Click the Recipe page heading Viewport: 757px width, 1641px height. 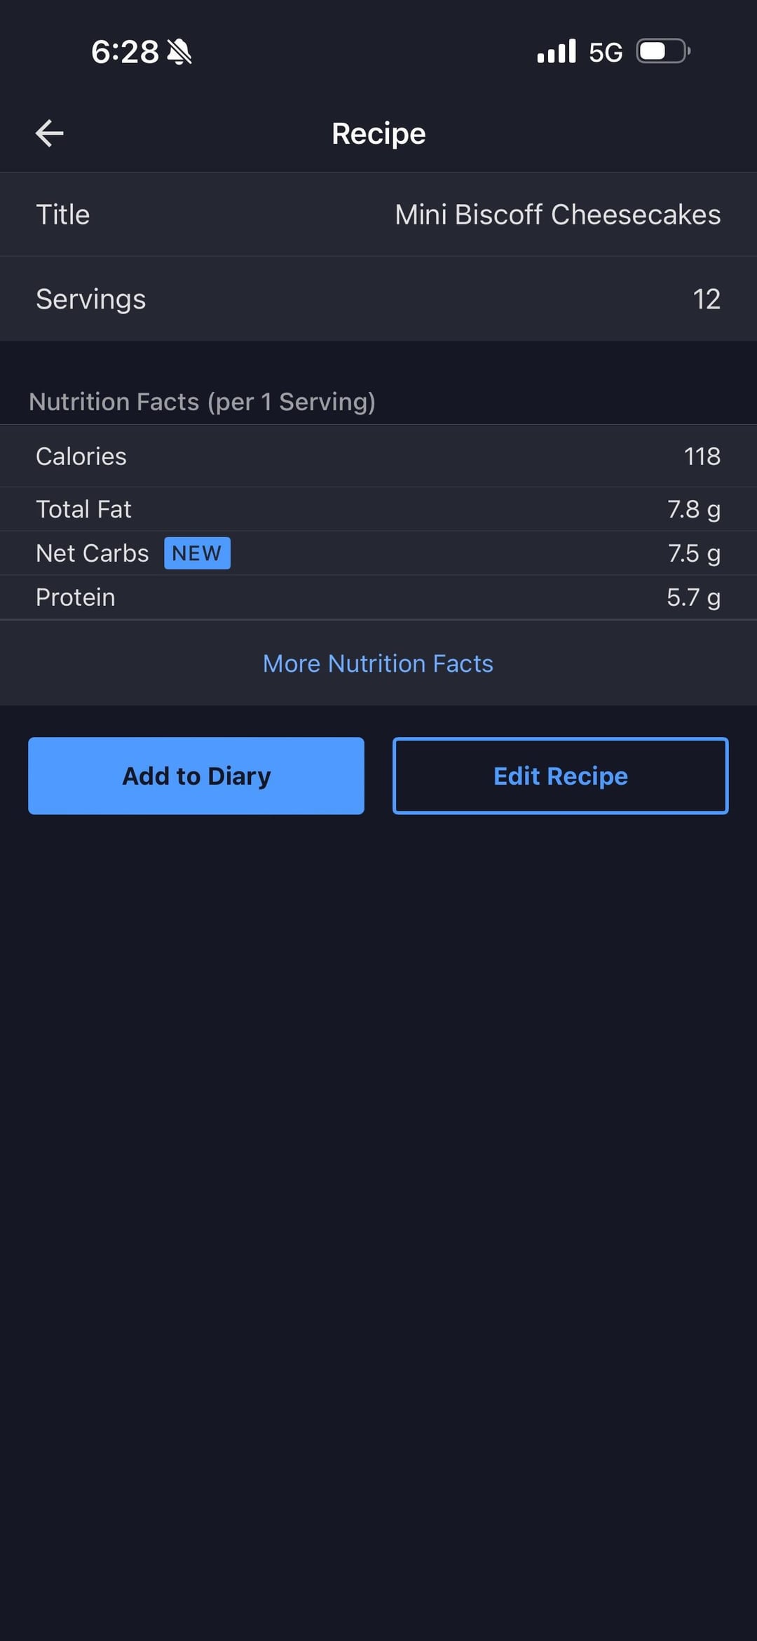coord(378,133)
